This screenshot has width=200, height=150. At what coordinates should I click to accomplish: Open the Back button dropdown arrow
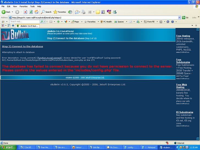click(12, 12)
